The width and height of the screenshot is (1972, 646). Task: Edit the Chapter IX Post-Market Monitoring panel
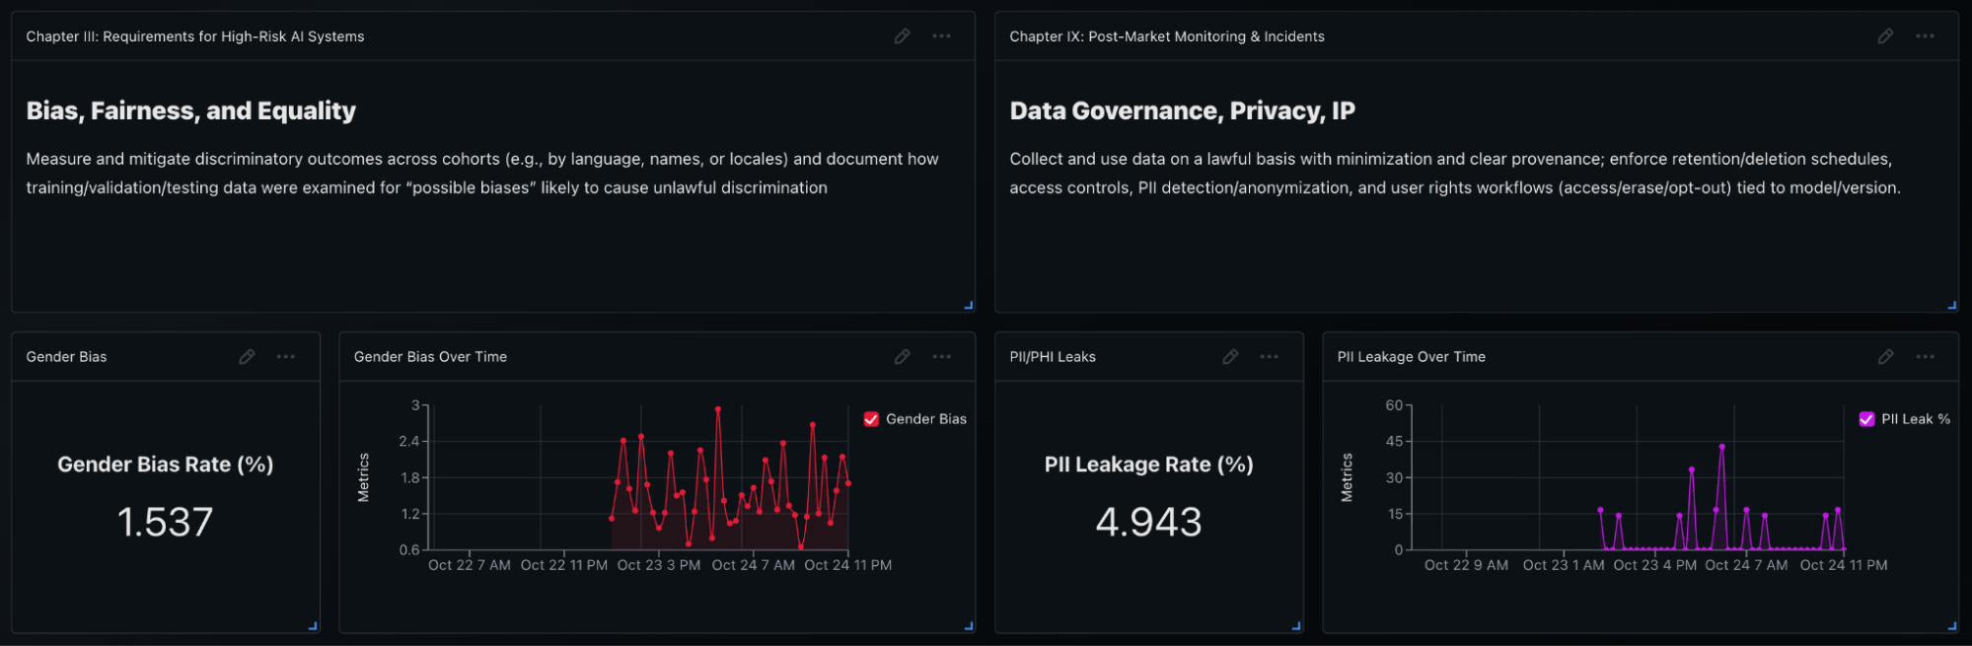pyautogui.click(x=1885, y=36)
